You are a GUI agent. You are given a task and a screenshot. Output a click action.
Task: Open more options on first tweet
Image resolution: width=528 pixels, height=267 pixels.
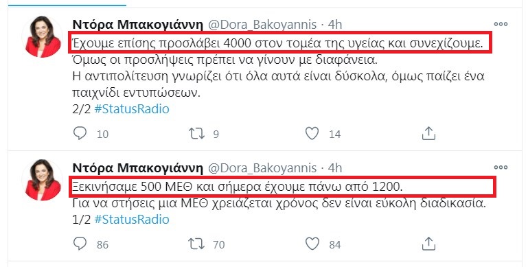pyautogui.click(x=501, y=24)
